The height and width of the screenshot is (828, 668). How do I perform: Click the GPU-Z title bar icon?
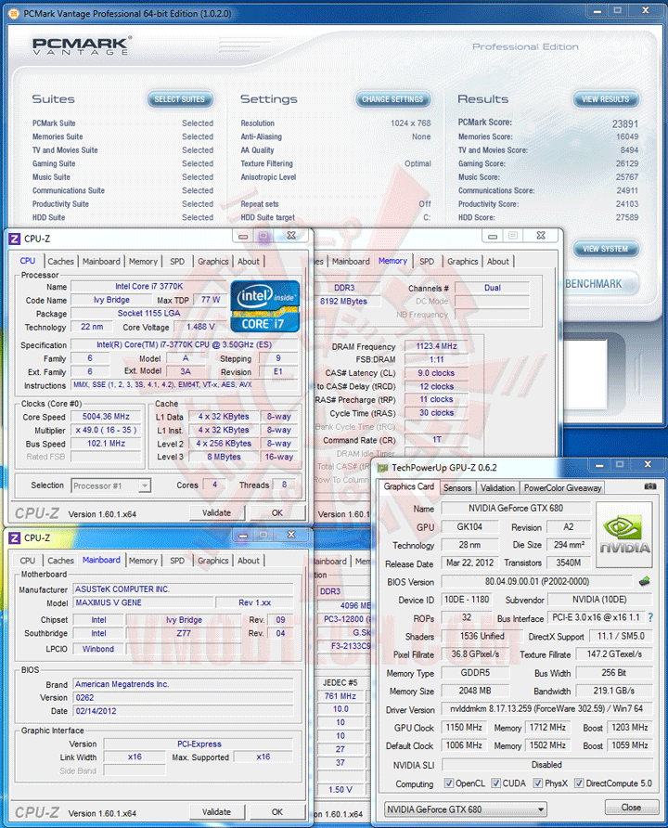[382, 467]
